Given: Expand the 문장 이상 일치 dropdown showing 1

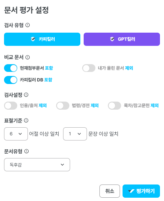Looking at the screenshot, I should pyautogui.click(x=75, y=134).
